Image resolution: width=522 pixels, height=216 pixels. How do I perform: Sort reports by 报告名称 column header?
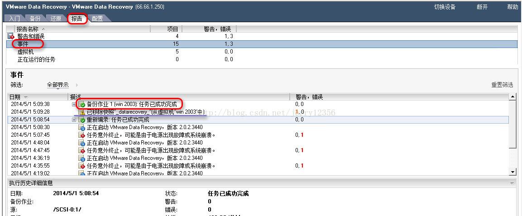click(x=82, y=29)
